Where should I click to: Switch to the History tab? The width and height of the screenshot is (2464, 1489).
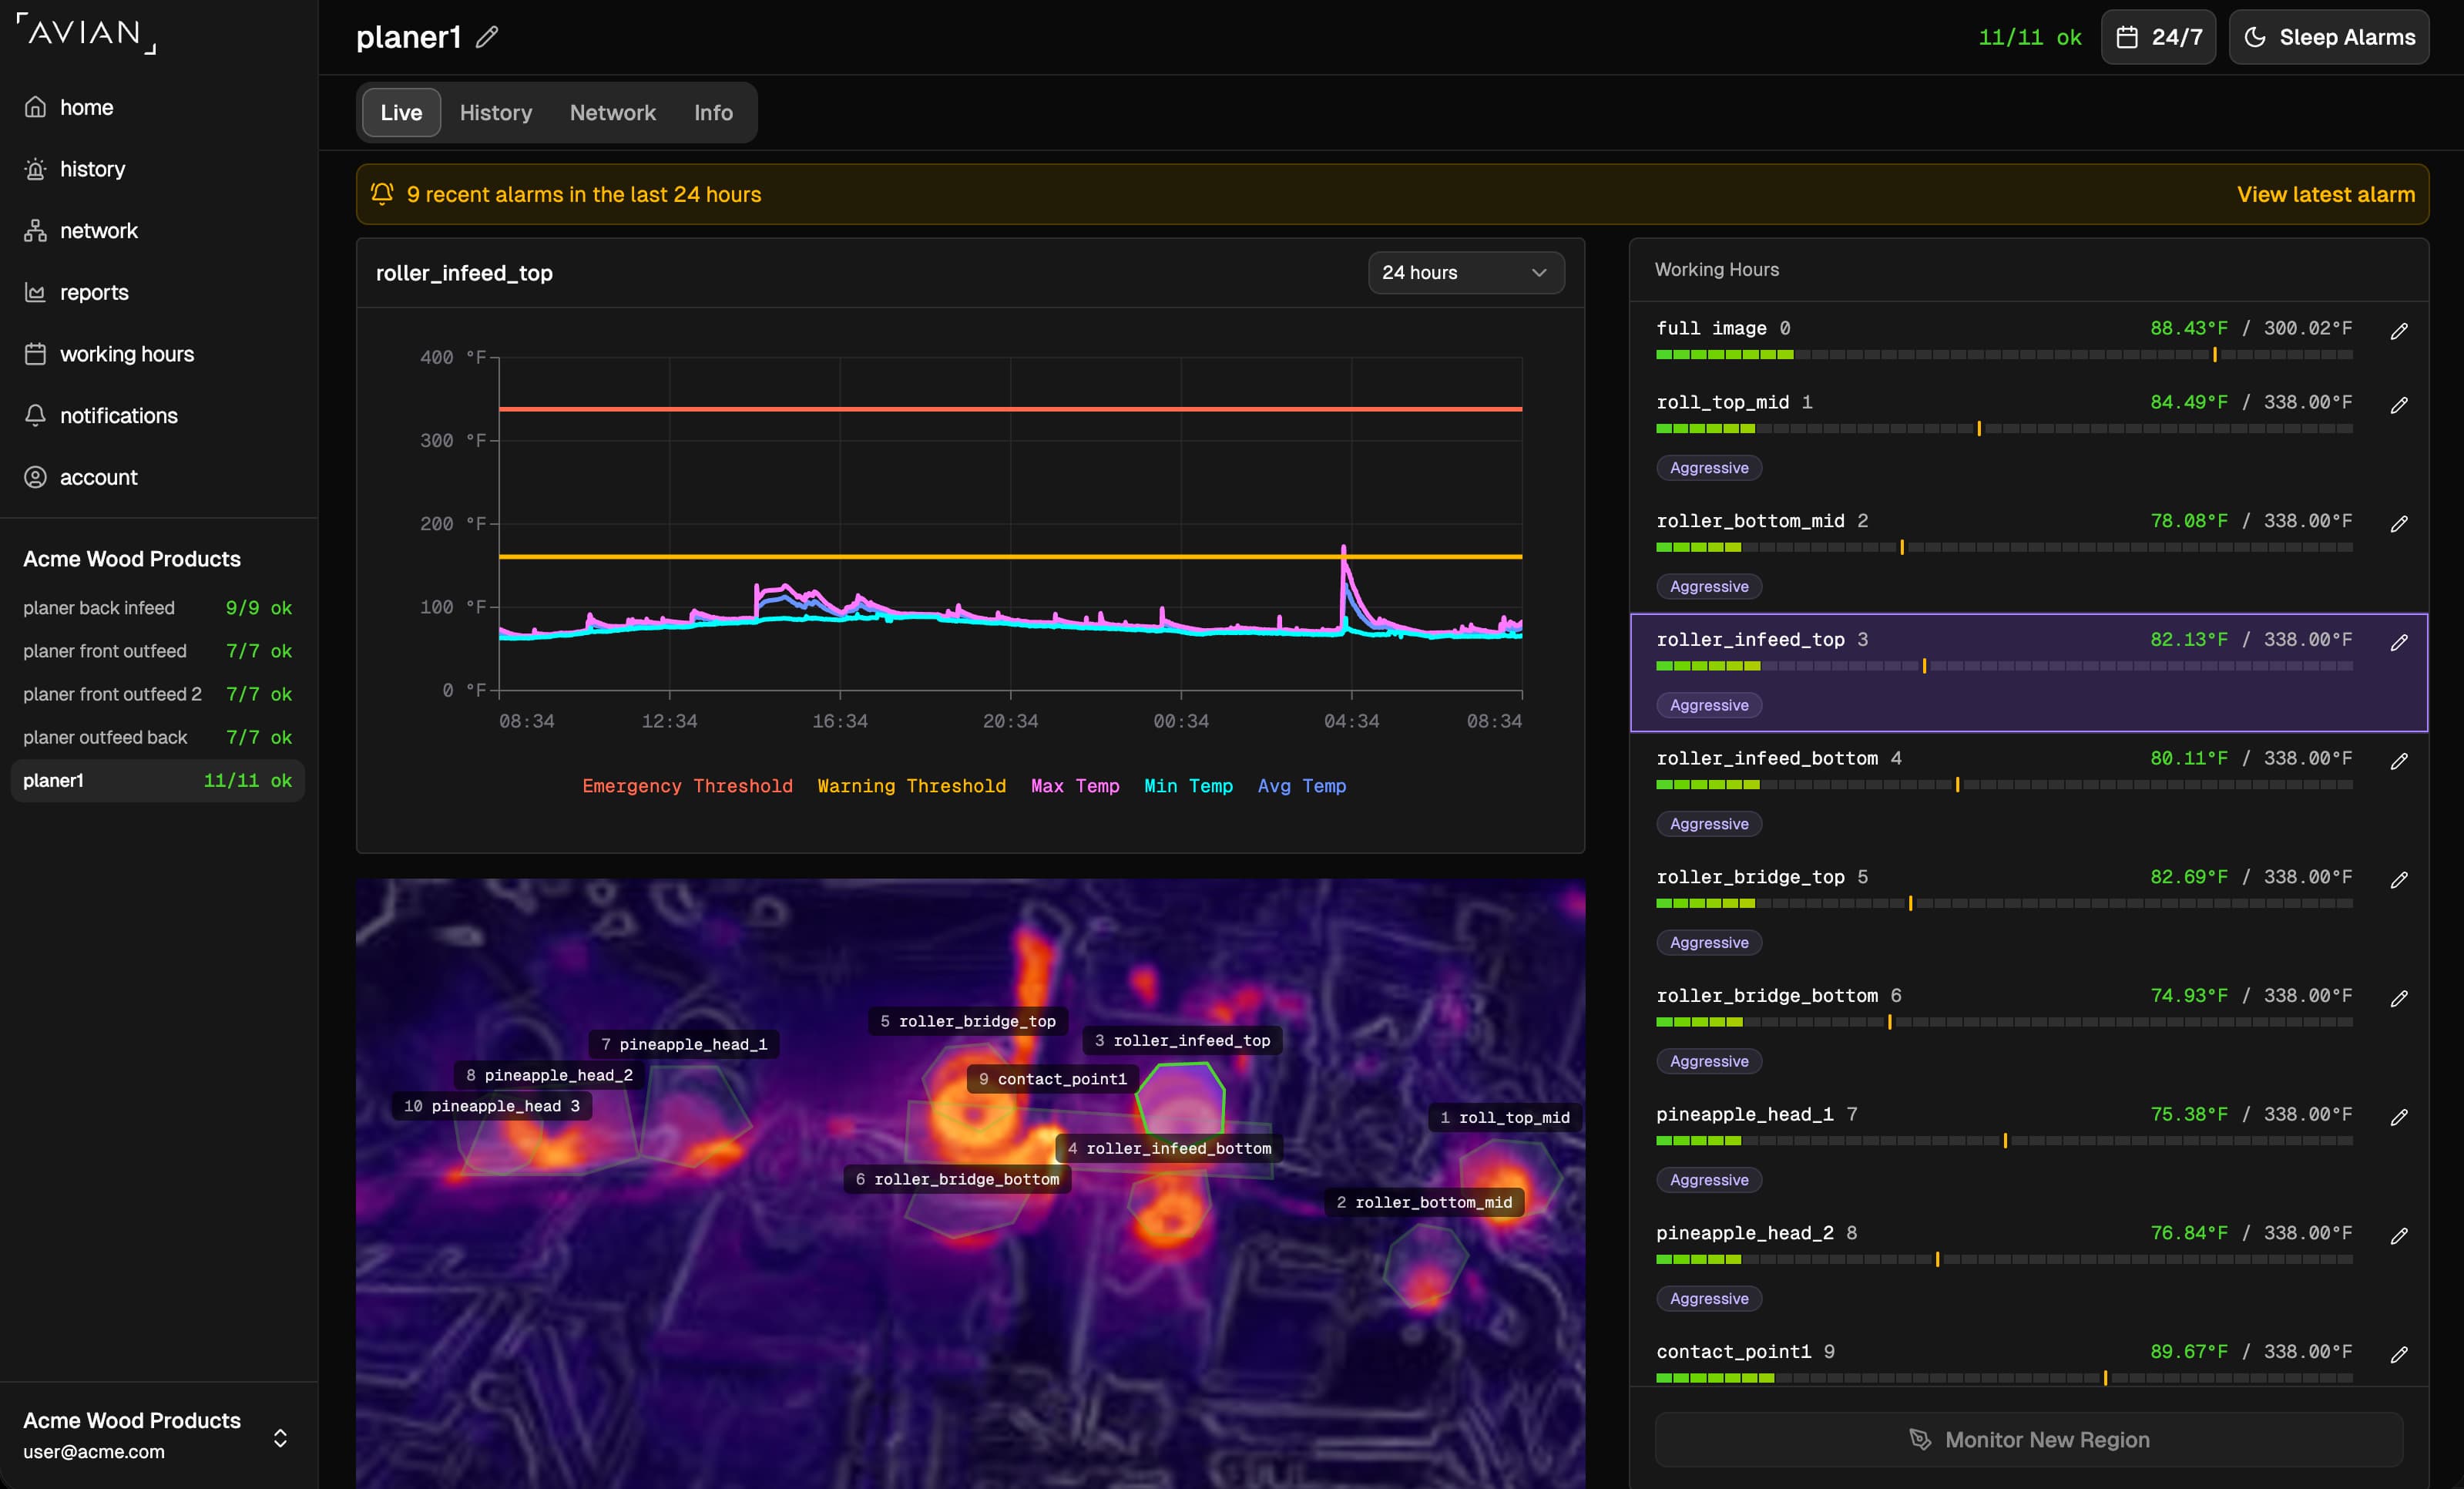point(496,113)
